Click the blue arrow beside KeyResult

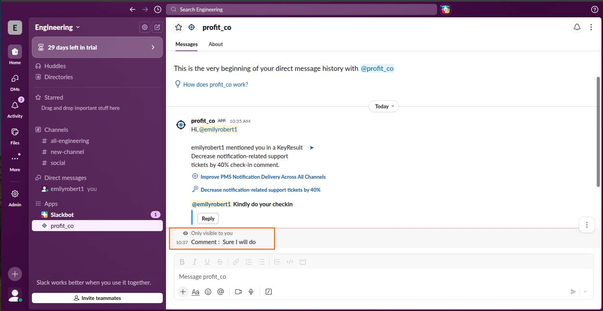(x=312, y=148)
